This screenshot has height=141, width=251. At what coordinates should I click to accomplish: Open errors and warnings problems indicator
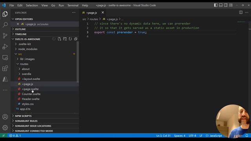click(15, 136)
